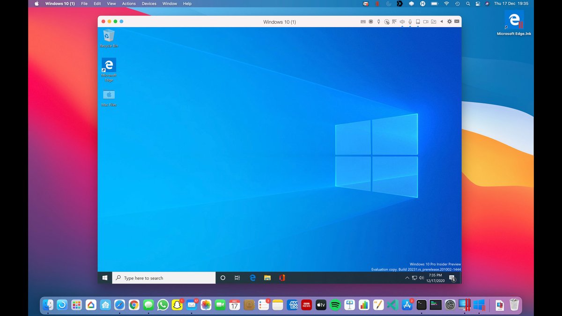The height and width of the screenshot is (316, 562).
Task: Open Parallels configuration gear icon
Action: pyautogui.click(x=450, y=22)
